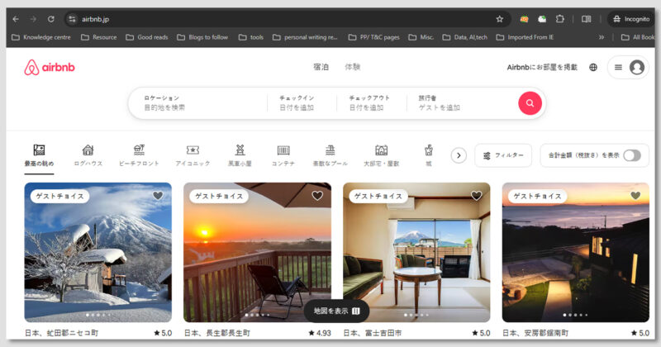Click the Airbnb logo

50,67
